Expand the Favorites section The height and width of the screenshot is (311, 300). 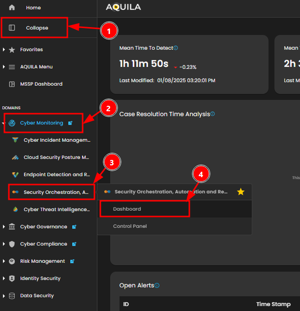pos(4,50)
